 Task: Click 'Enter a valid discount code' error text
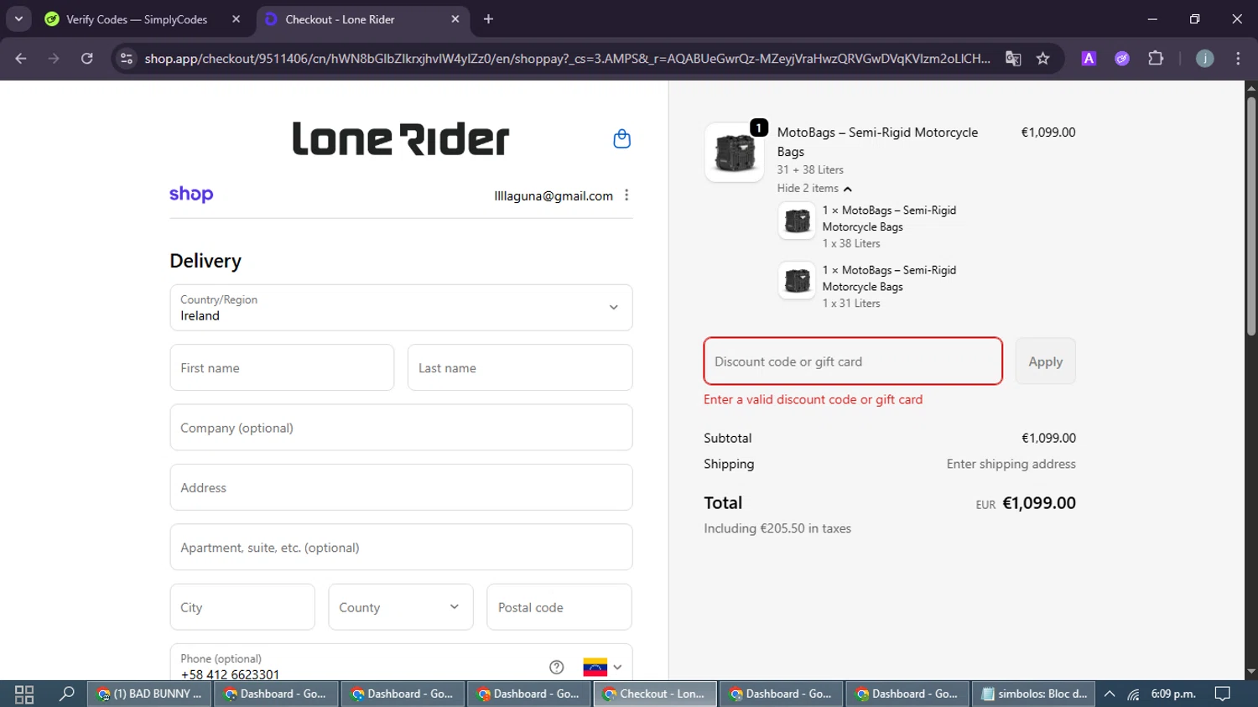[x=813, y=400]
